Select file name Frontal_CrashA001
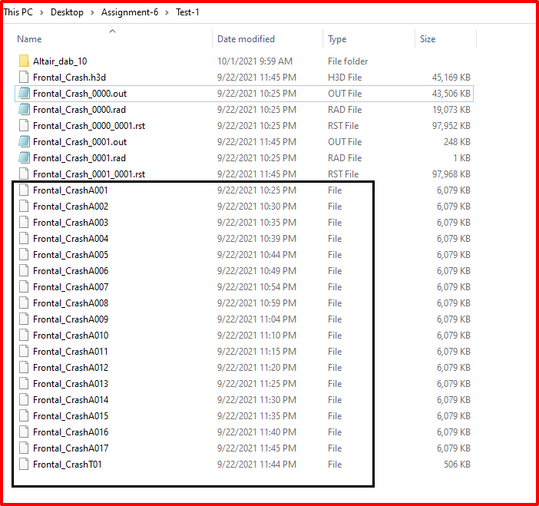 (71, 190)
